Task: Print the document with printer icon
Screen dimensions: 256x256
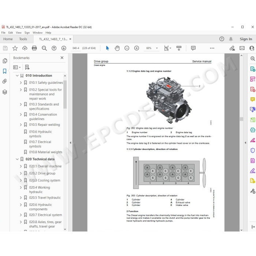Action: [34, 48]
